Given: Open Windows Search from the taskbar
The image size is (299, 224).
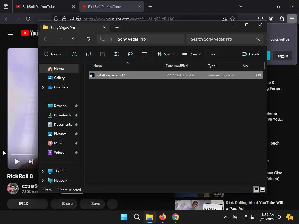Looking at the screenshot, I should pos(137,217).
